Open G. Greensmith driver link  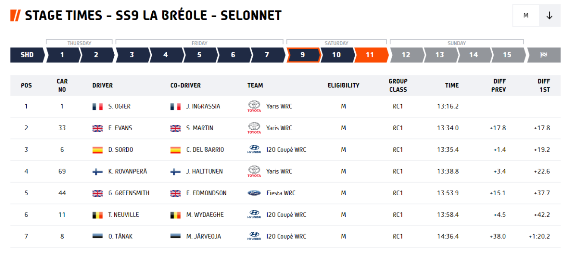(x=129, y=193)
